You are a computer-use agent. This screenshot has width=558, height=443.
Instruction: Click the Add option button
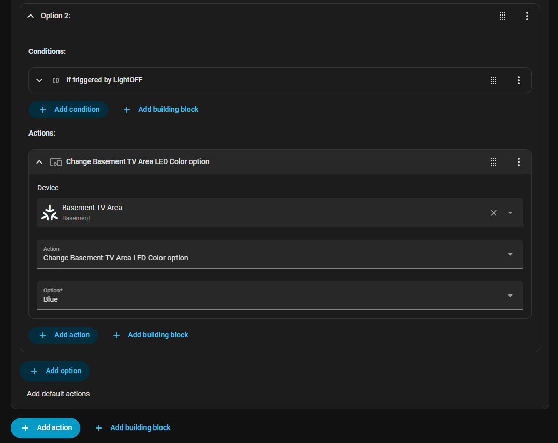[55, 371]
